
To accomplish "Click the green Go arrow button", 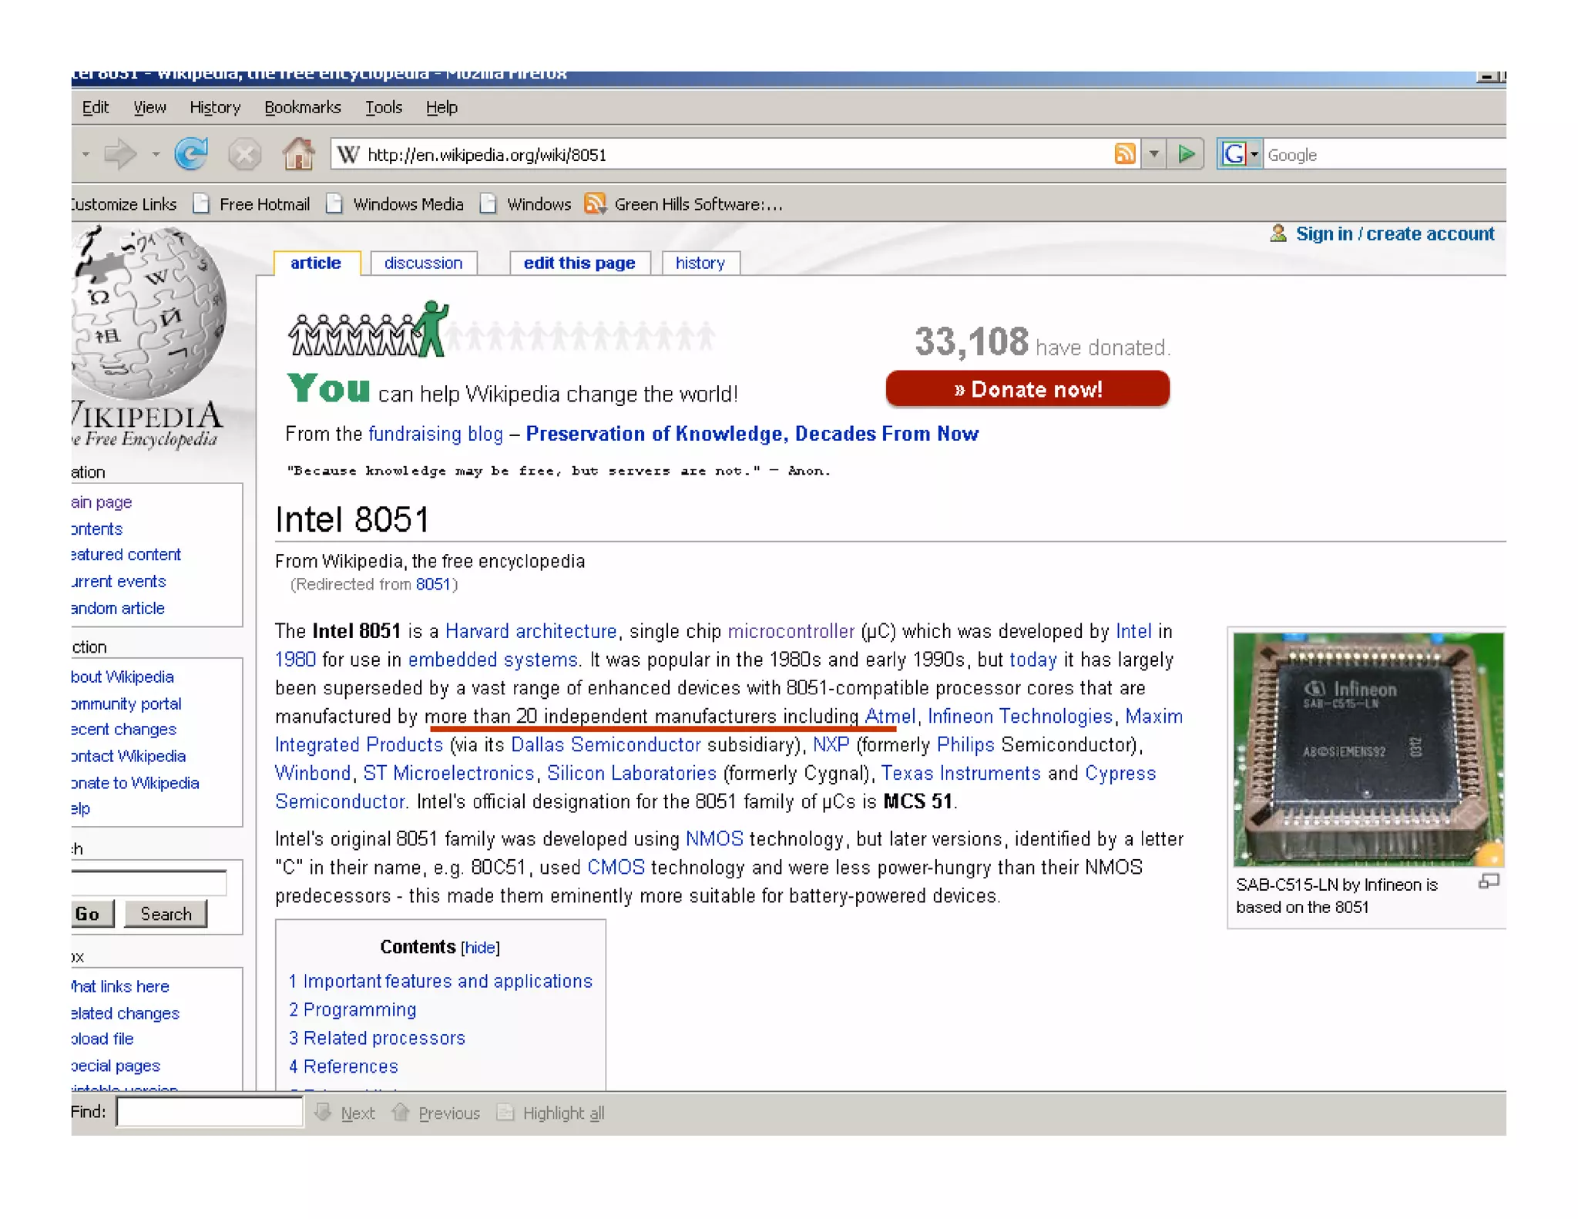I will (x=1187, y=154).
